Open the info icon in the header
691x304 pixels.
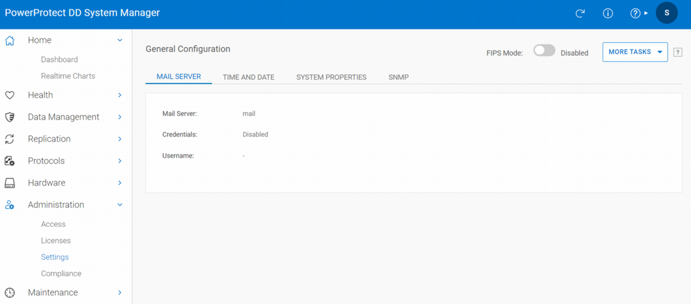point(608,13)
